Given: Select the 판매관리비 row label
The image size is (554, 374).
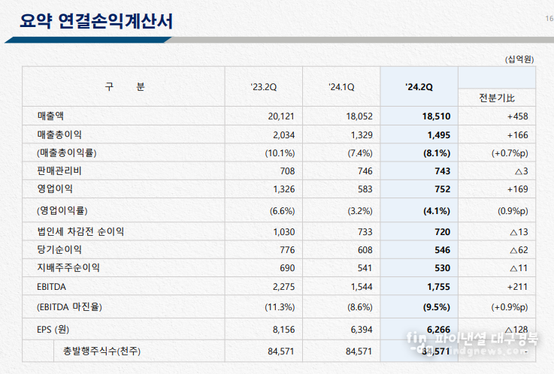Looking at the screenshot, I should tap(59, 170).
